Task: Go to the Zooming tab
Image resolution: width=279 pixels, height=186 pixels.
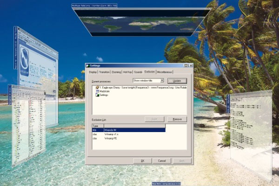Action: coord(116,72)
